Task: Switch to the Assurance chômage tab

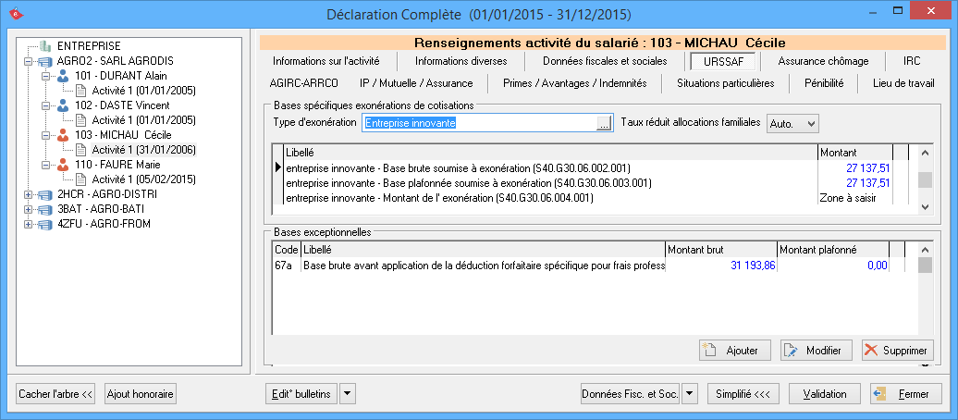Action: coord(823,61)
